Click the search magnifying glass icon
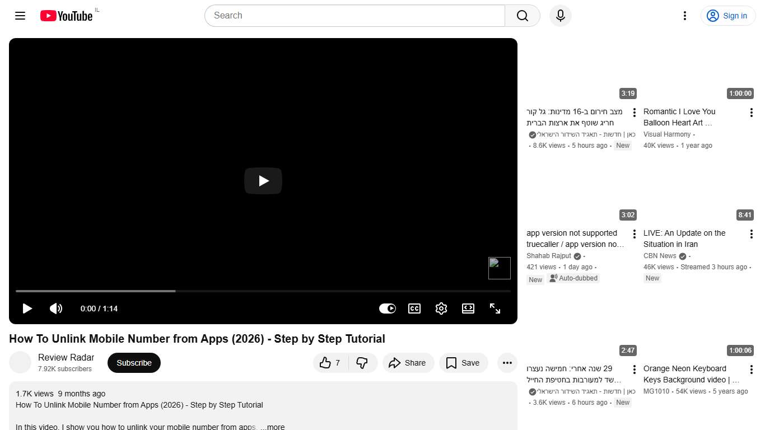Screen dimensions: 765x430 [x=521, y=16]
